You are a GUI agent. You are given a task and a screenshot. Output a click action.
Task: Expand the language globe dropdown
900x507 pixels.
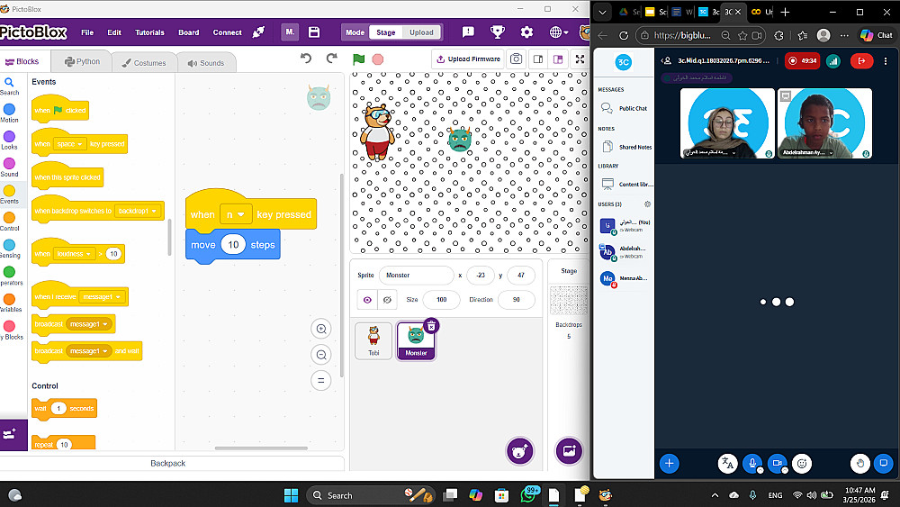pos(559,32)
